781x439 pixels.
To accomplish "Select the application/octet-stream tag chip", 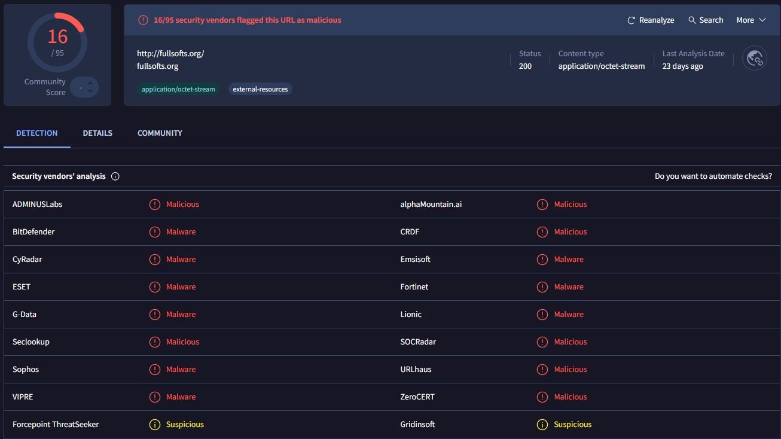I will pos(178,89).
